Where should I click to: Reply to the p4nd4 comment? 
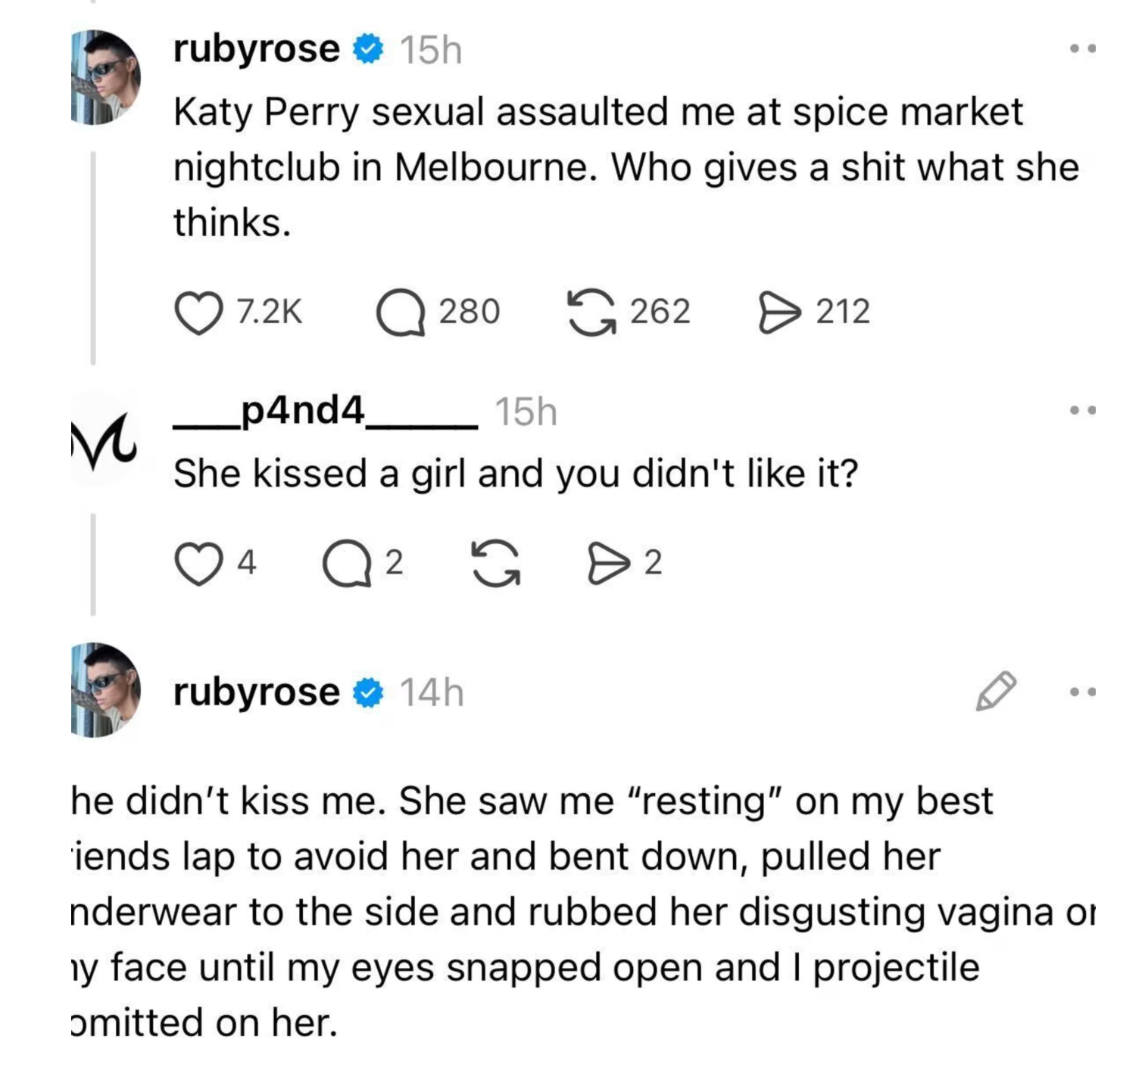click(x=347, y=564)
